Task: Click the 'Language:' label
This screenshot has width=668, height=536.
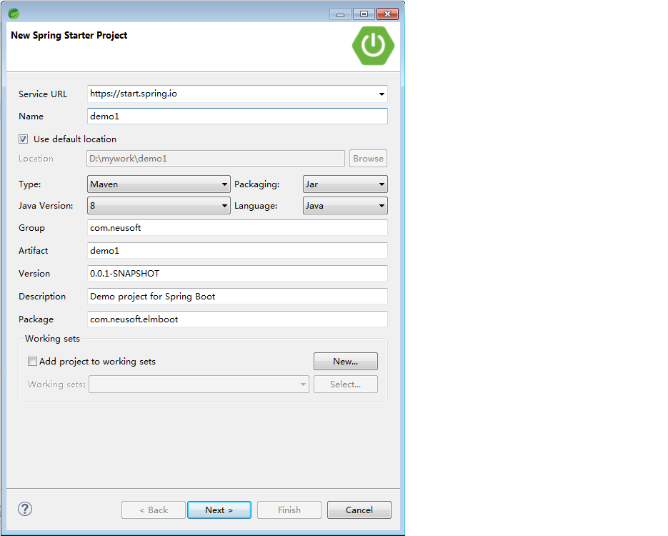Action: 256,206
